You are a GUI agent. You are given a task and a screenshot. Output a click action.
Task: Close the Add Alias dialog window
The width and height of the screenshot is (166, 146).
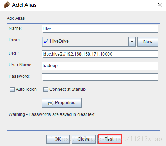click(160, 5)
